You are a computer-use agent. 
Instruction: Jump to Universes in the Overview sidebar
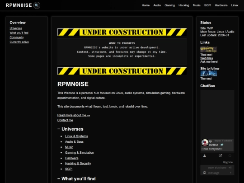[16, 28]
